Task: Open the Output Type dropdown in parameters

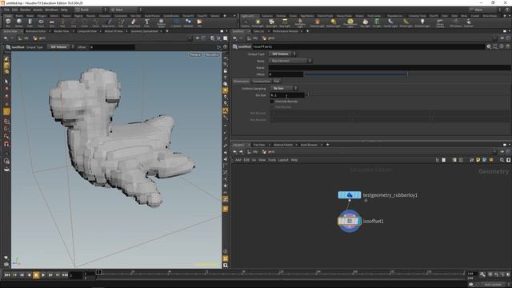Action: point(282,54)
